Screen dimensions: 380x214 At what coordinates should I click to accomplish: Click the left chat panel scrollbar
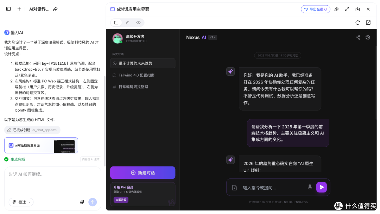click(105, 121)
